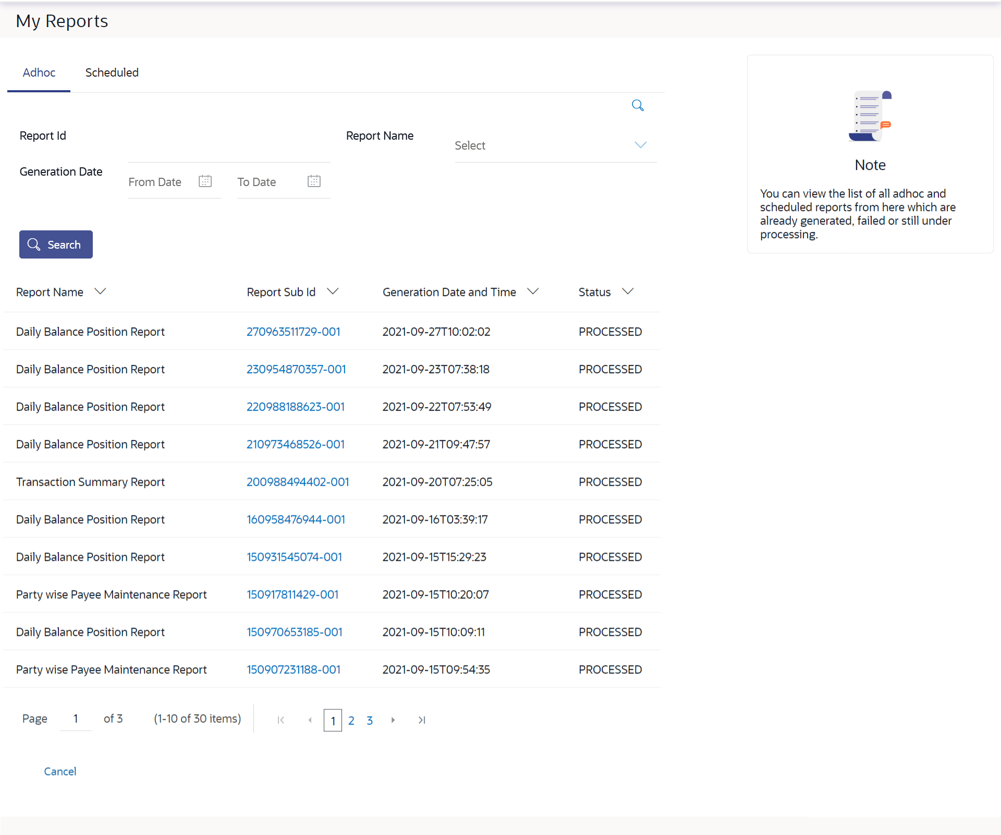Image resolution: width=1001 pixels, height=835 pixels.
Task: Jump to the last page of results
Action: click(422, 720)
